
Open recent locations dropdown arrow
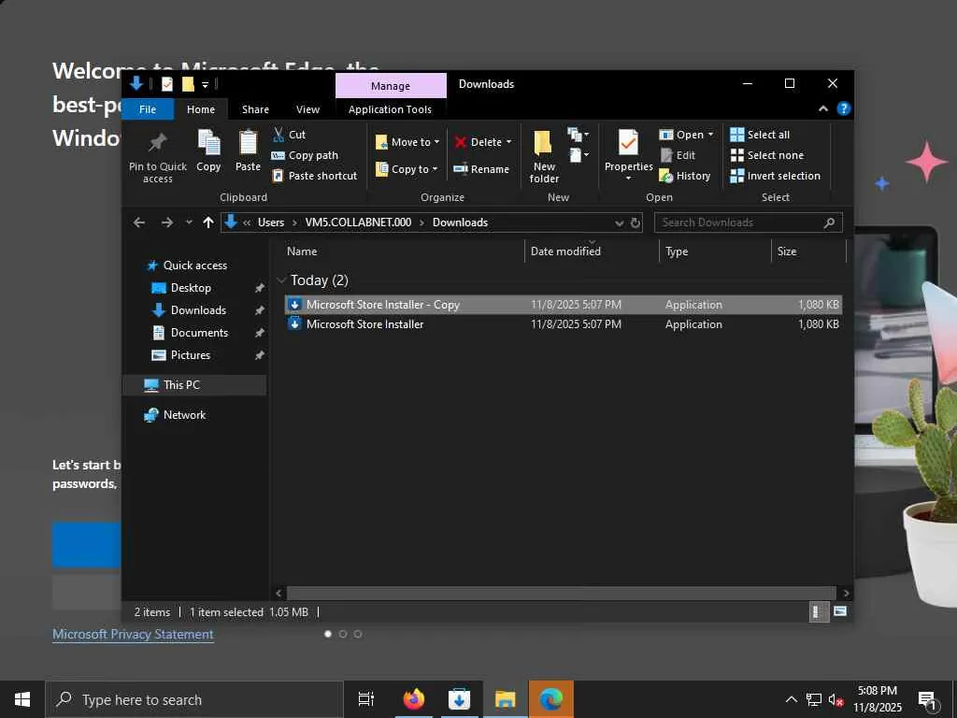pyautogui.click(x=189, y=223)
